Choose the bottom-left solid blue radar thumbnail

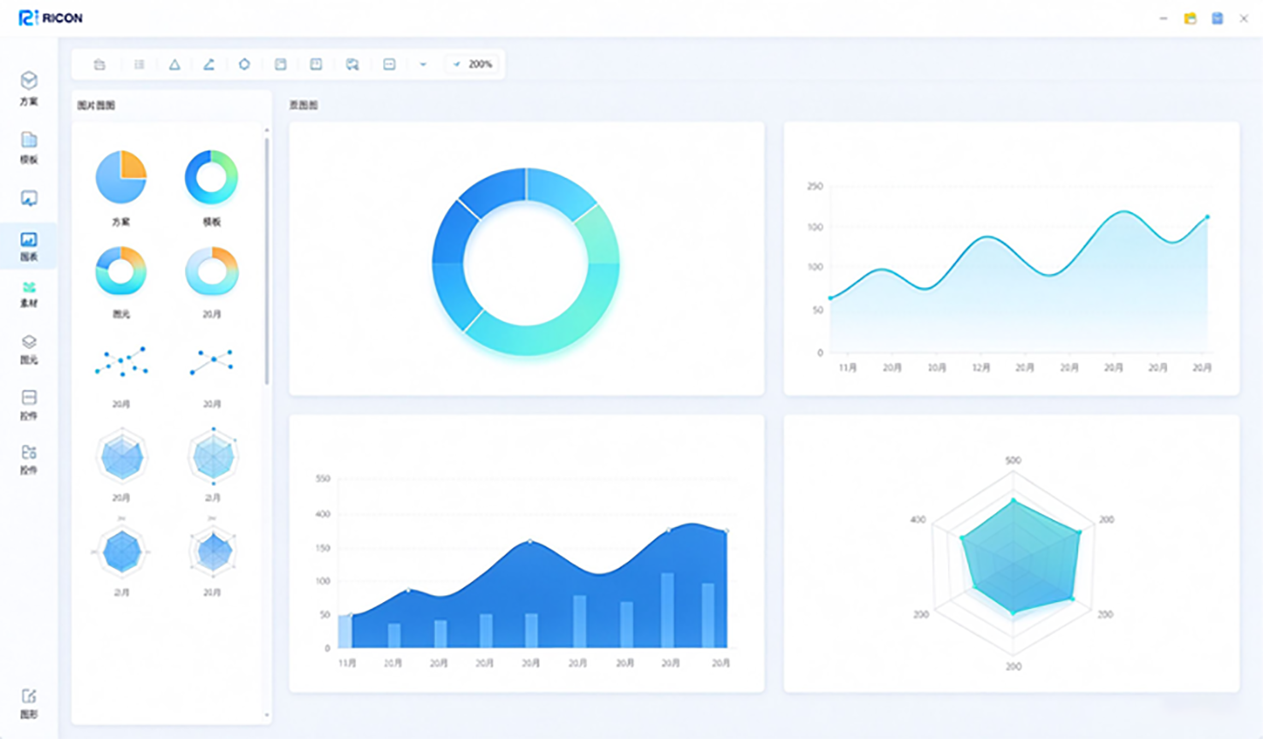click(x=122, y=552)
